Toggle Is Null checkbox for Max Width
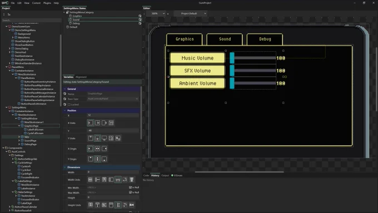 click(x=131, y=192)
